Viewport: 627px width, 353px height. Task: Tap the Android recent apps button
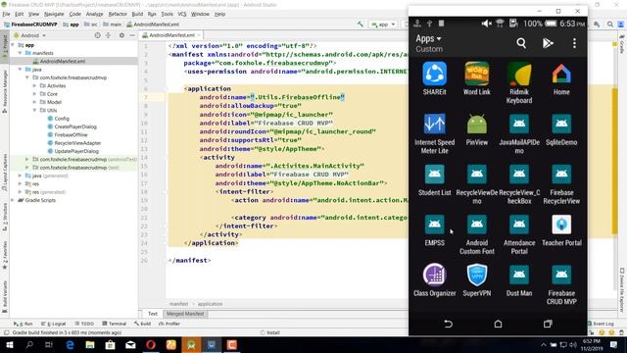[x=548, y=324]
